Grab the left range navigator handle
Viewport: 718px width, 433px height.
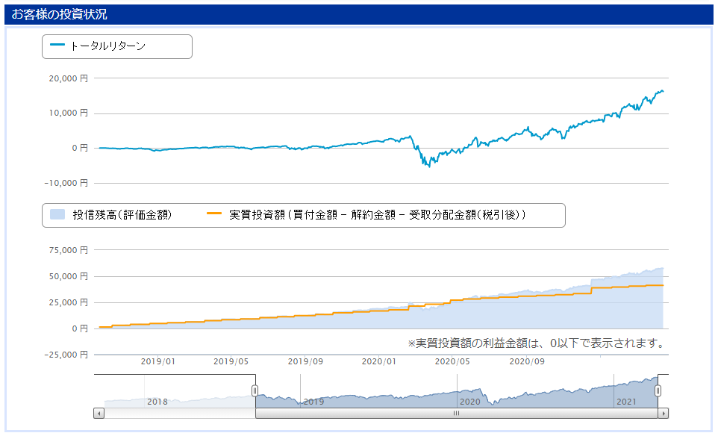[255, 390]
